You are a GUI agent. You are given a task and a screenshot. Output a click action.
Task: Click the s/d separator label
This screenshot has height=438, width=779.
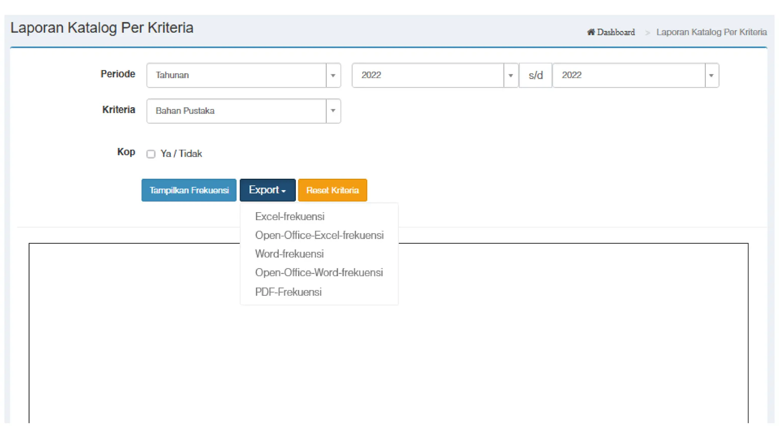pos(536,75)
